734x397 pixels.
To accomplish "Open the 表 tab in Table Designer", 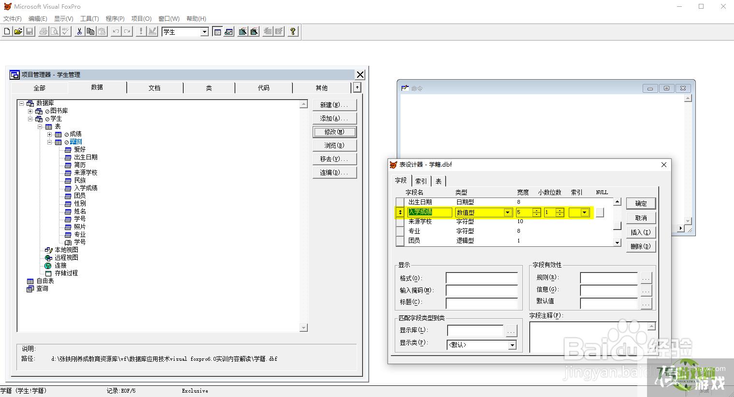I will (438, 181).
